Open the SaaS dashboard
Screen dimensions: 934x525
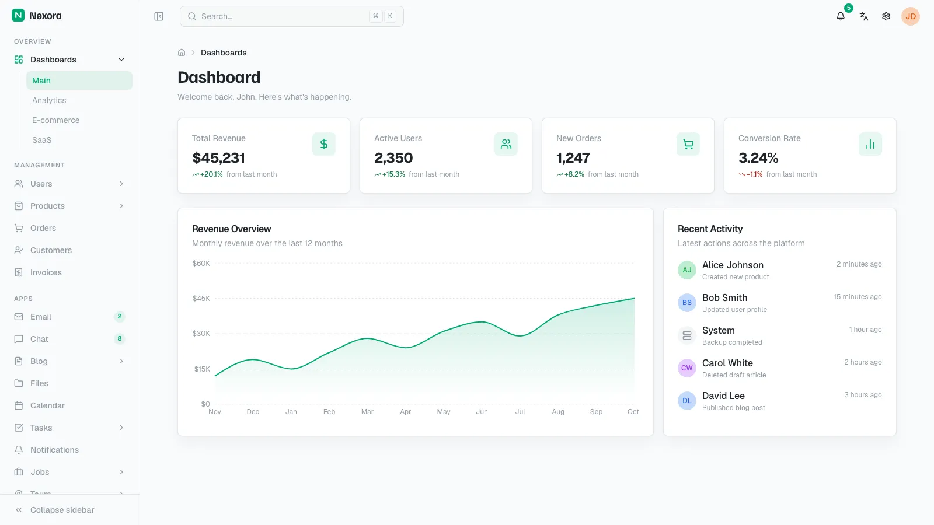pyautogui.click(x=79, y=140)
